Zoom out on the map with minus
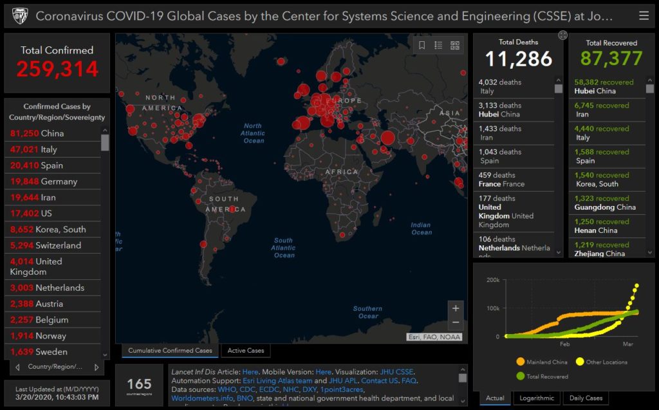 pyautogui.click(x=456, y=322)
